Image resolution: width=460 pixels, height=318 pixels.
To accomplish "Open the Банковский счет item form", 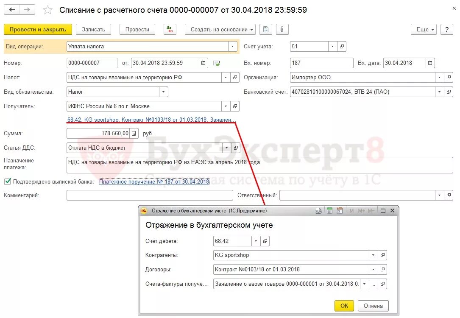I will 449,92.
